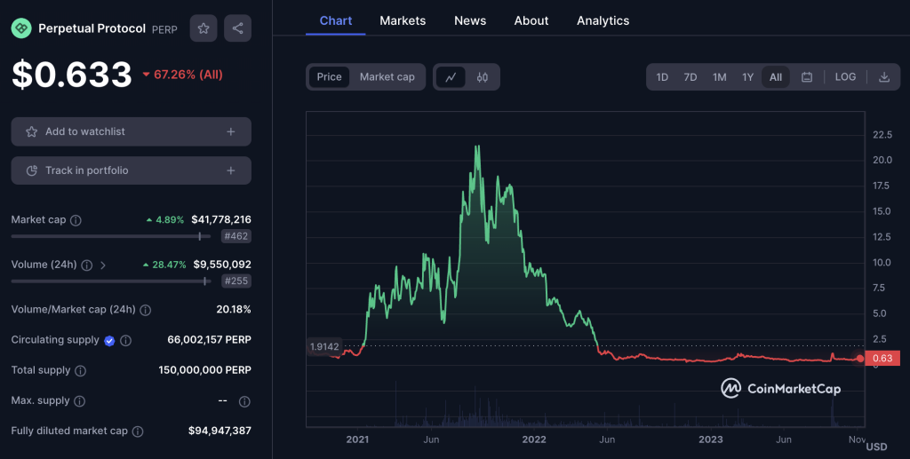Open the About tab

pos(531,20)
